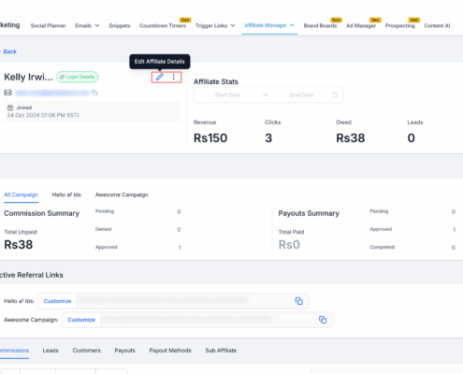Copy the affiliate email address
This screenshot has width=463, height=374.
[x=94, y=93]
